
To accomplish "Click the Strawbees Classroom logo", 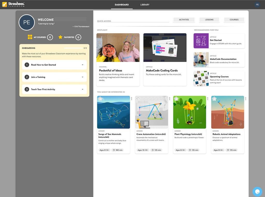I will (13, 4).
